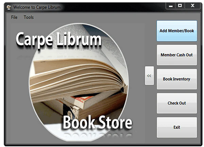This screenshot has height=147, width=204.
Task: Minimize the Carpe Librum window
Action: (x=171, y=6)
